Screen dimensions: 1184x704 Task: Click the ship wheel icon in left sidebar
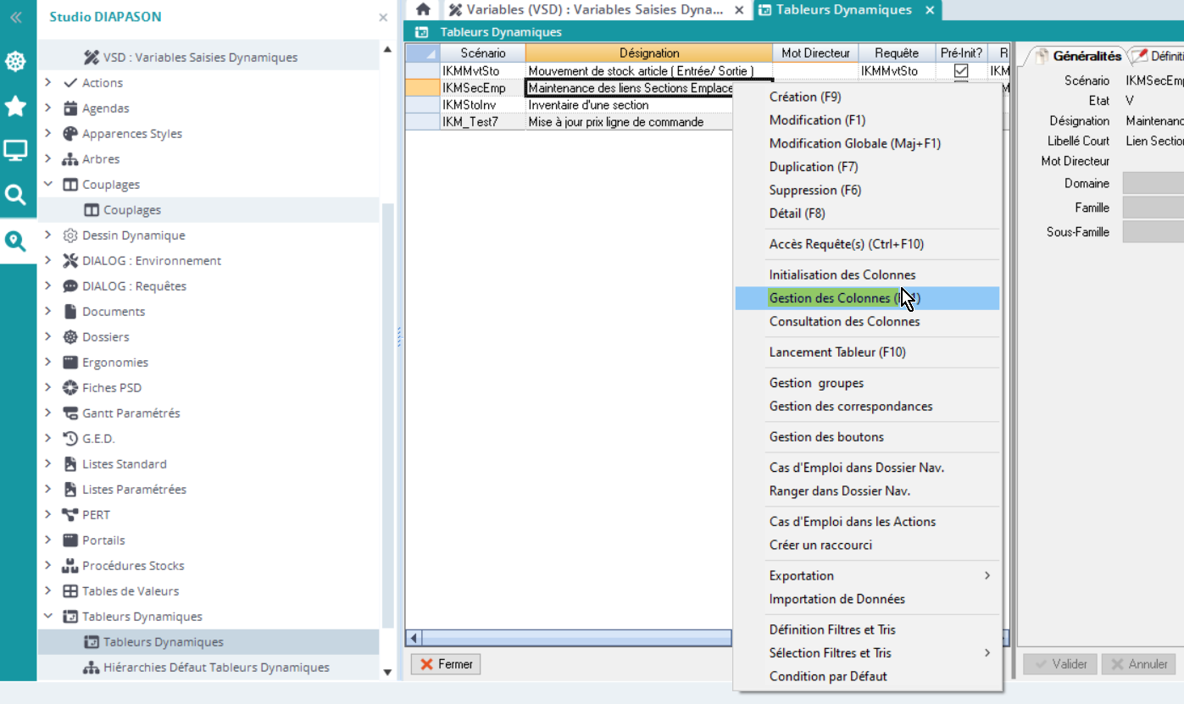(15, 62)
